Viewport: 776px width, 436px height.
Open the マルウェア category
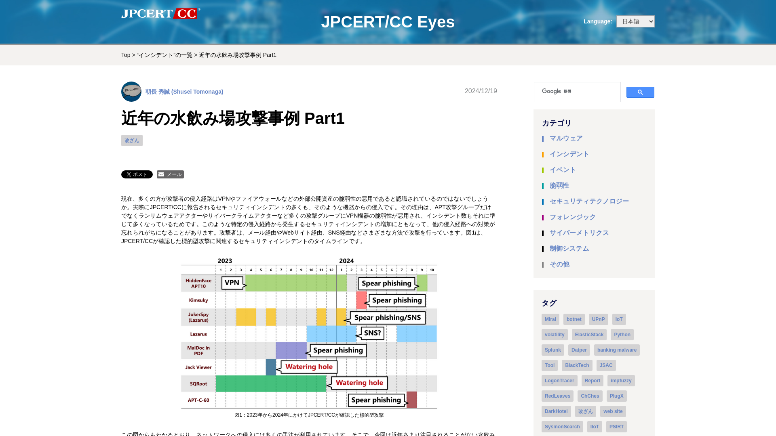566,138
